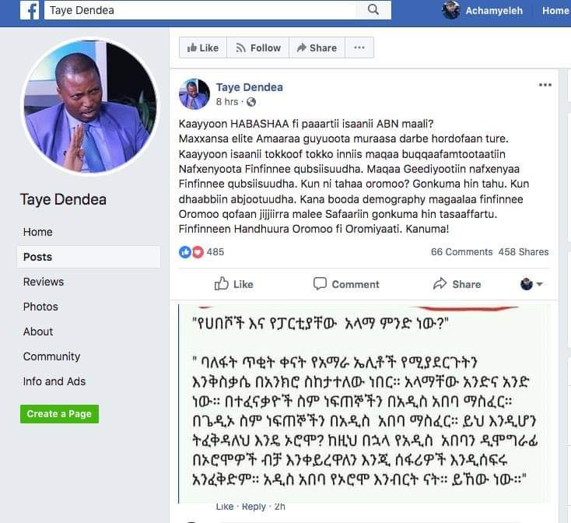Open the page Share button menu
Viewport: 571px width, 523px height.
(x=317, y=47)
